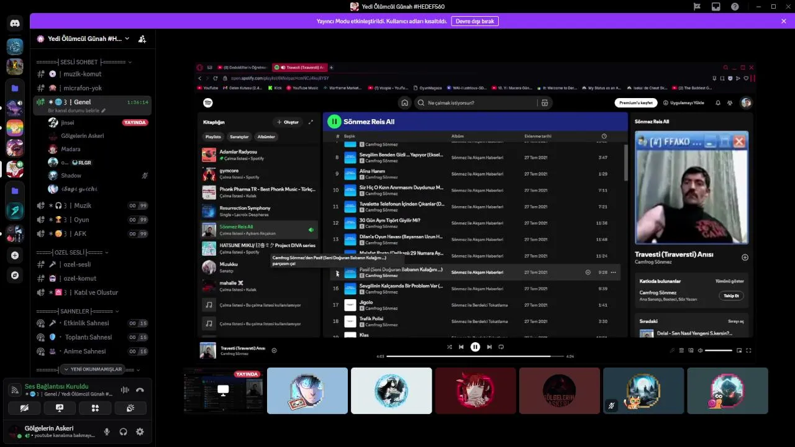Start an activity with the shapes icon
The image size is (795, 447).
tap(95, 408)
